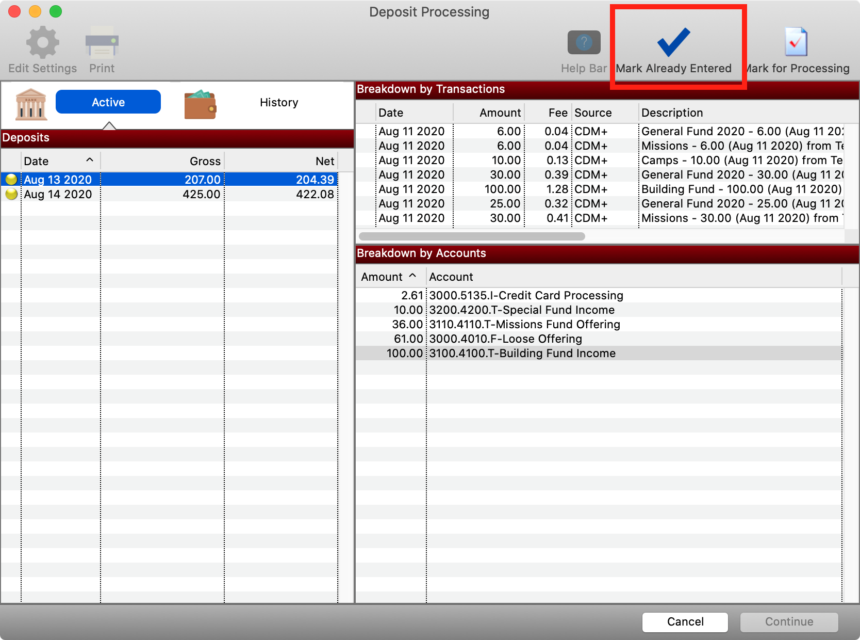Click Mark Already Entered checkmark

tap(673, 43)
